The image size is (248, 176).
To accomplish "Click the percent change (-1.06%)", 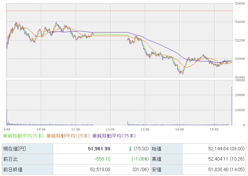I will 140,159.
